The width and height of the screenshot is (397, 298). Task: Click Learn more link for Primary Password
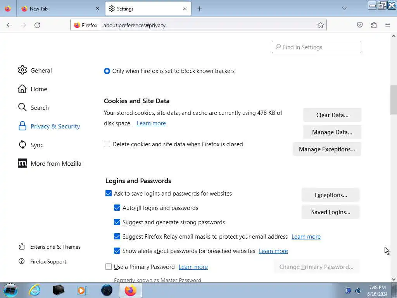pyautogui.click(x=193, y=267)
